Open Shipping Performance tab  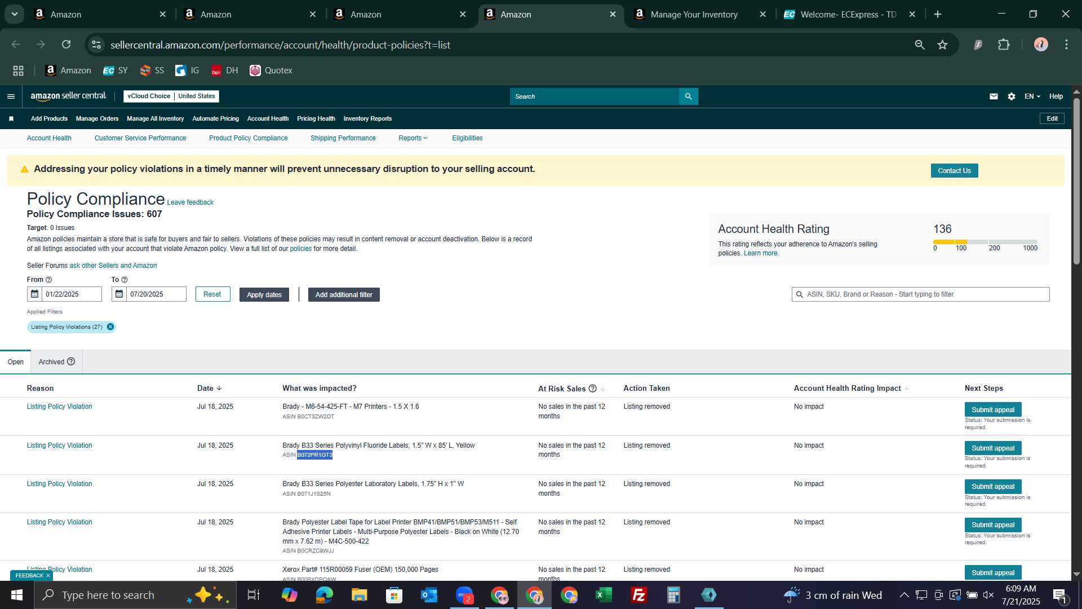(x=343, y=138)
